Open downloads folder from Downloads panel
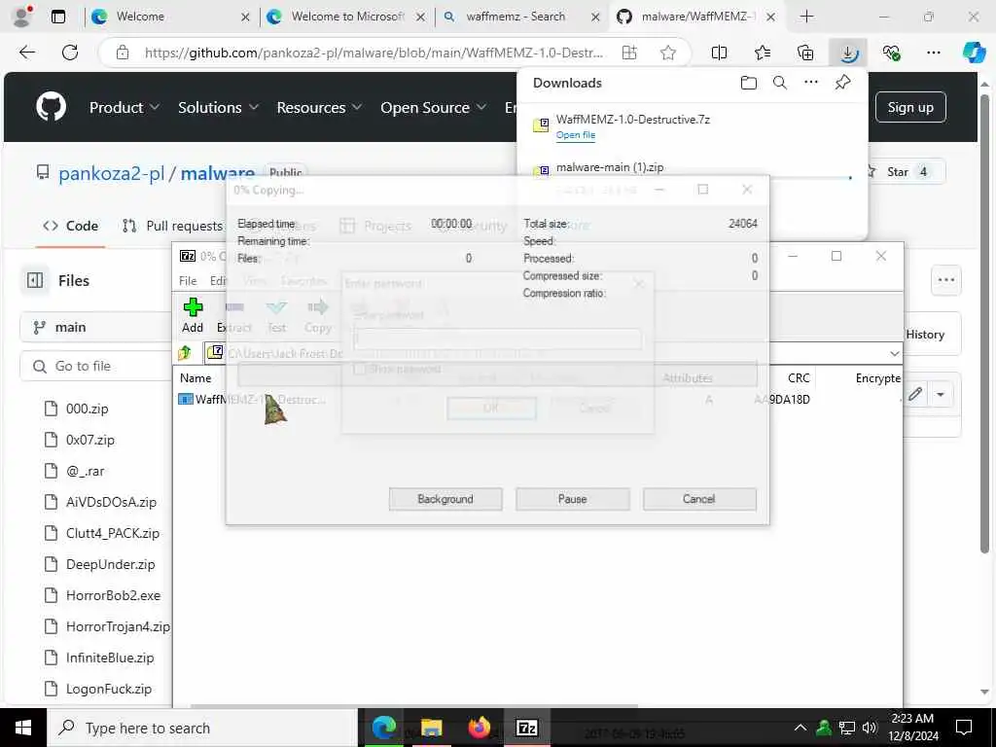The width and height of the screenshot is (996, 747). pyautogui.click(x=749, y=83)
